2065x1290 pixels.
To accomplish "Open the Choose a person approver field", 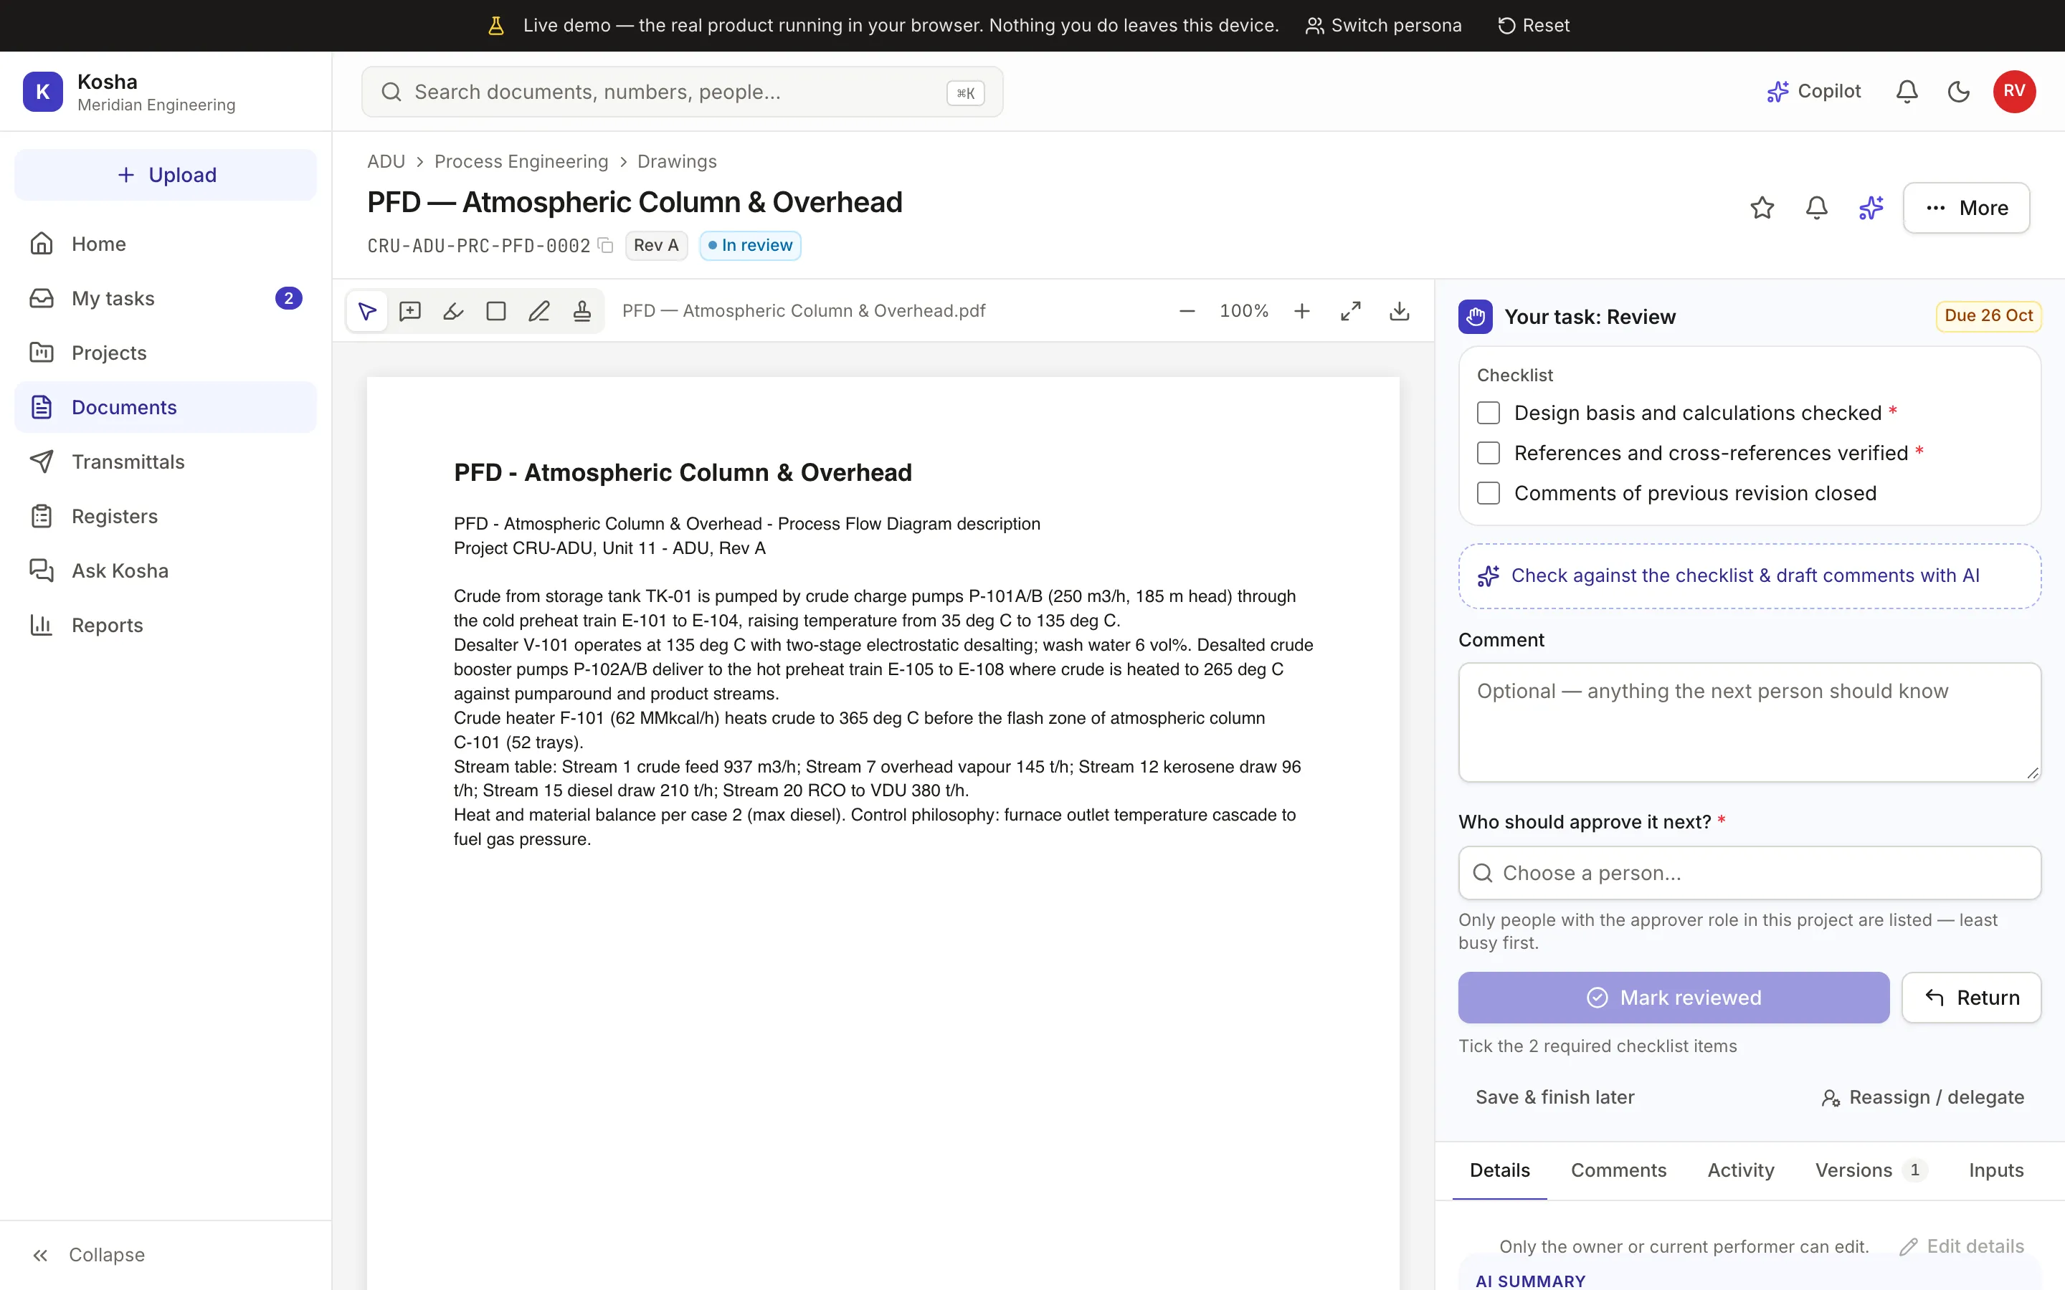I will 1750,873.
